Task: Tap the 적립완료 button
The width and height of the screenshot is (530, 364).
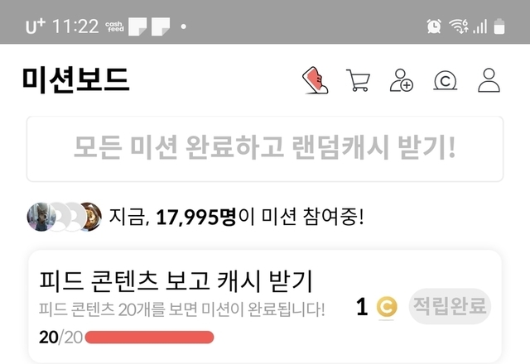Action: point(450,306)
